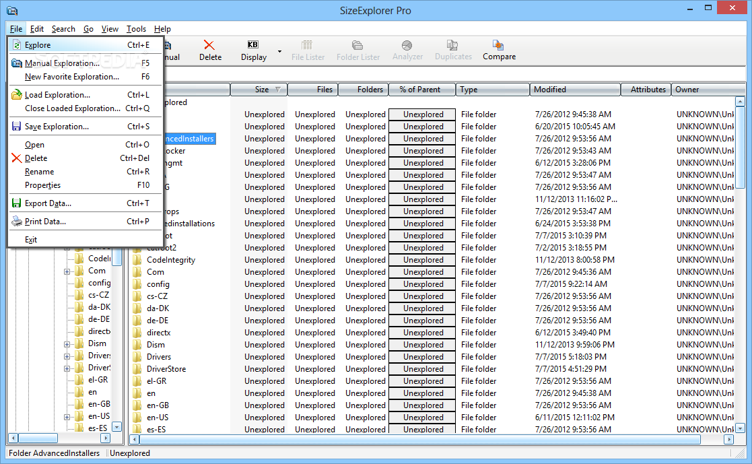
Task: Open the Tools menu
Action: tap(136, 29)
